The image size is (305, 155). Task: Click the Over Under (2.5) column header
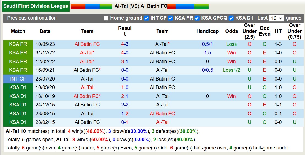click(x=249, y=31)
